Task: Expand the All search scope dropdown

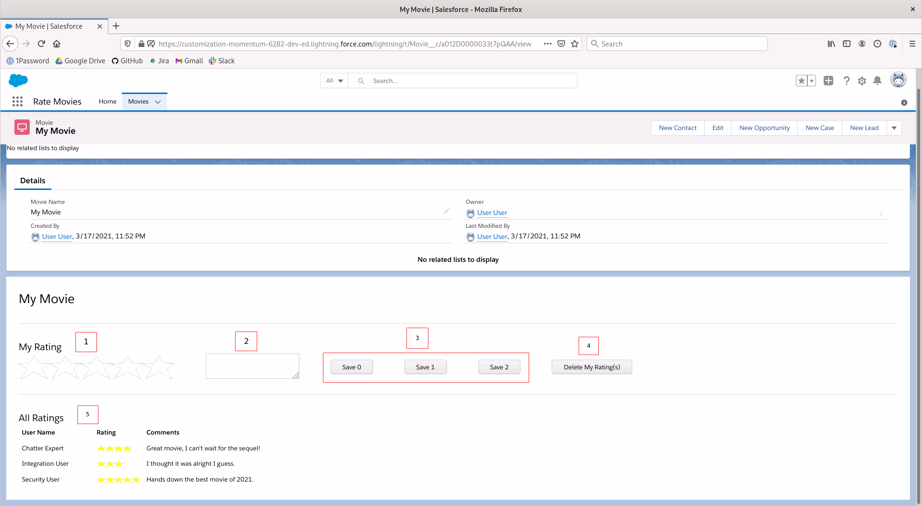Action: point(334,81)
